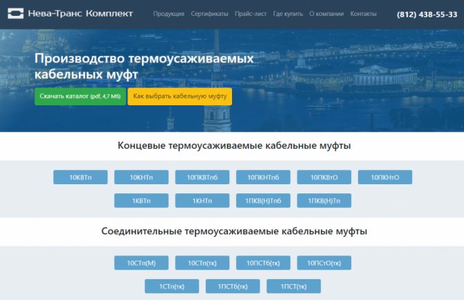Click the yellow Как выбрать кабельную муфту button
Image resolution: width=464 pixels, height=300 pixels.
coord(179,96)
